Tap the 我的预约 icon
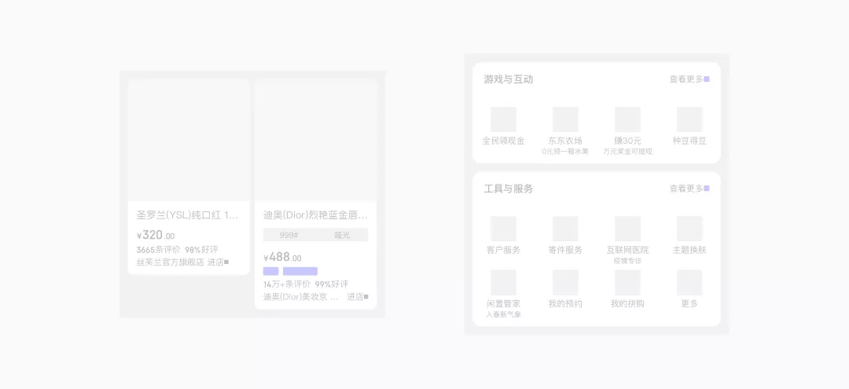 point(565,282)
